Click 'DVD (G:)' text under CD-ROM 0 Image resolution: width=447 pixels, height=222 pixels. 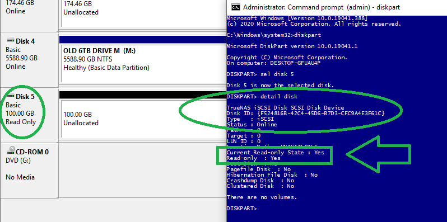coord(18,160)
